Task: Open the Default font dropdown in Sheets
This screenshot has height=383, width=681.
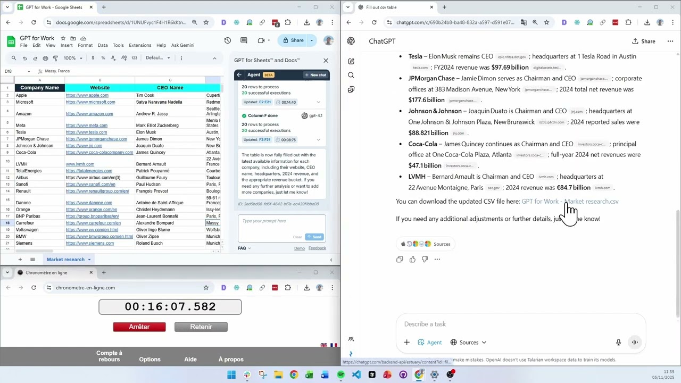Action: pyautogui.click(x=157, y=58)
